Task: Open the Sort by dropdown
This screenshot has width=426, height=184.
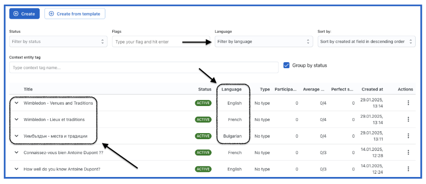Action: coord(367,42)
